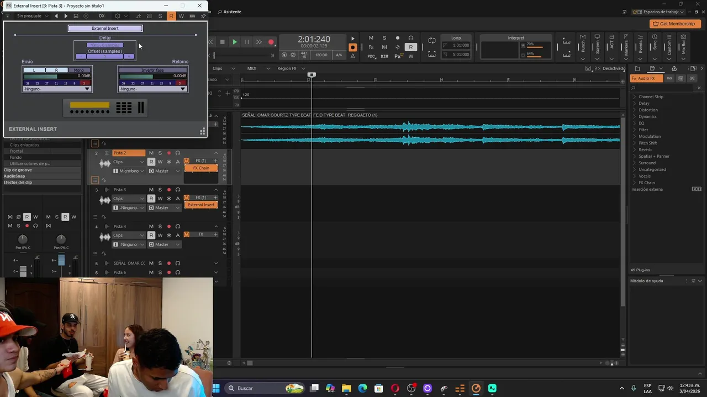Toggle FX rack power on Pista 3
Image resolution: width=707 pixels, height=397 pixels.
coord(187,197)
